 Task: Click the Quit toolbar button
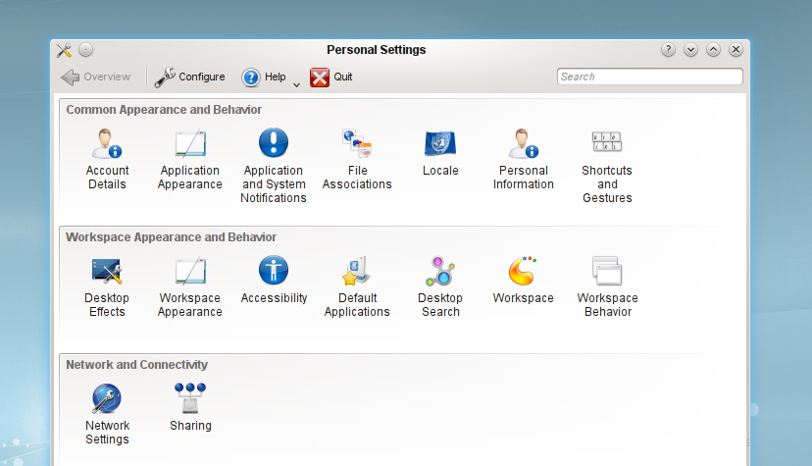coord(331,78)
